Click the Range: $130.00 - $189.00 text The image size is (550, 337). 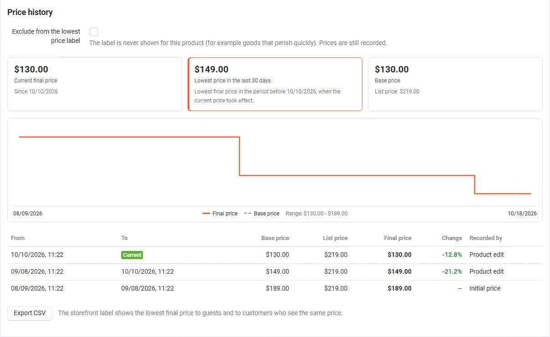click(316, 214)
